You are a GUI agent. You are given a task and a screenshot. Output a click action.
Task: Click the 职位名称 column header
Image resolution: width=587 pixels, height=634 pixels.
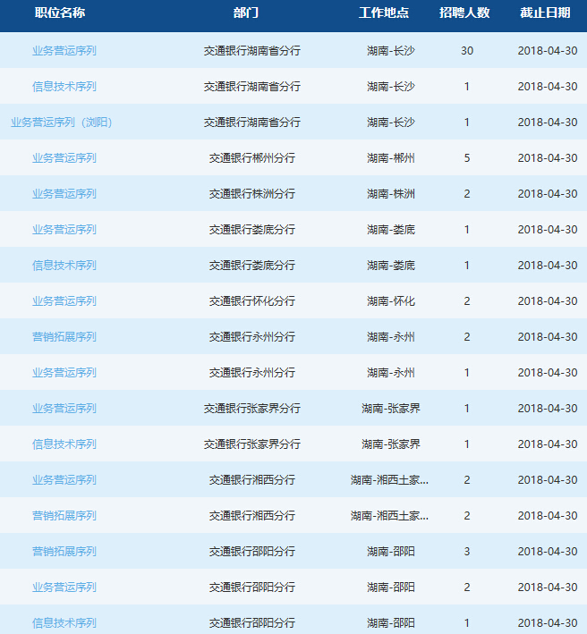[60, 13]
